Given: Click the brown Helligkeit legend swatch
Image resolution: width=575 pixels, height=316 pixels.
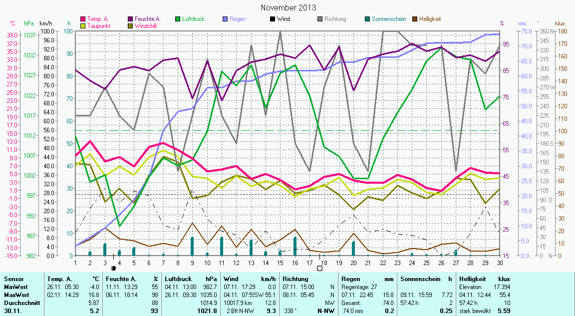Looking at the screenshot, I should pos(415,19).
